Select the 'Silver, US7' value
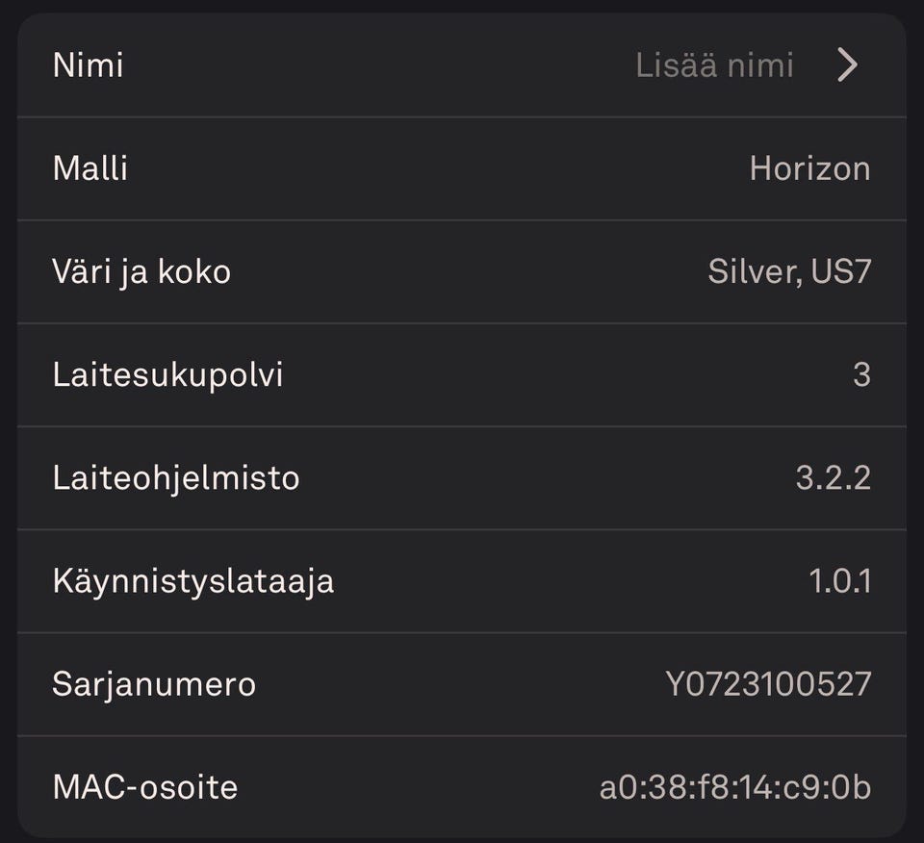This screenshot has height=843, width=924. (789, 271)
